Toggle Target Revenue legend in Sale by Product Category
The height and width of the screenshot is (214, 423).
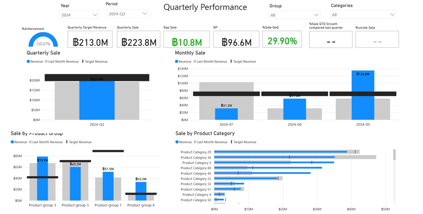point(243,142)
